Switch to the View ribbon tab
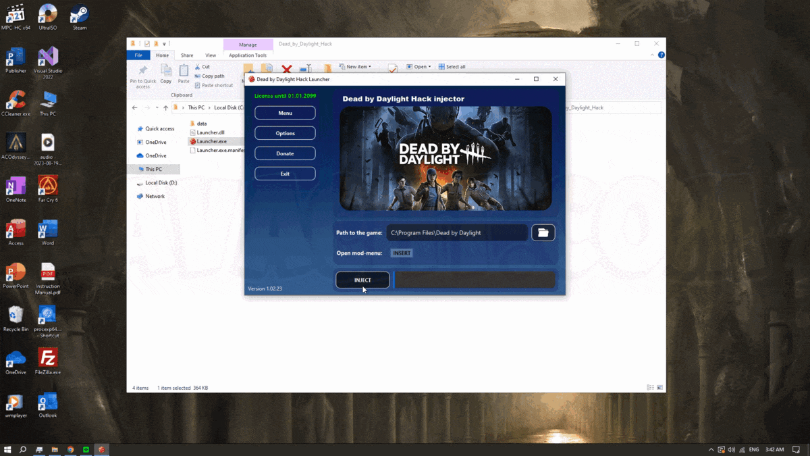The image size is (810, 456). pyautogui.click(x=210, y=55)
